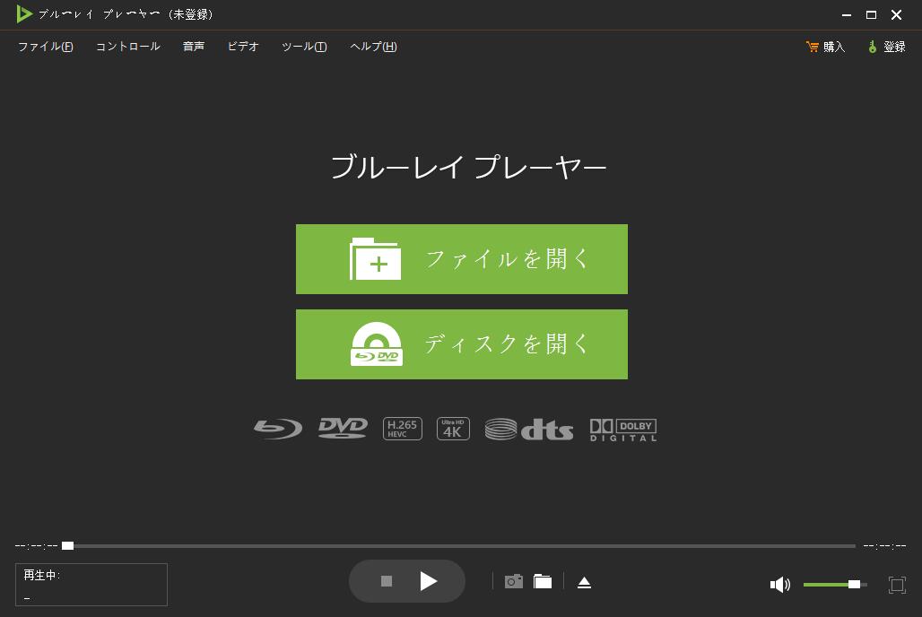Click the Blu-ray logo icon

278,429
